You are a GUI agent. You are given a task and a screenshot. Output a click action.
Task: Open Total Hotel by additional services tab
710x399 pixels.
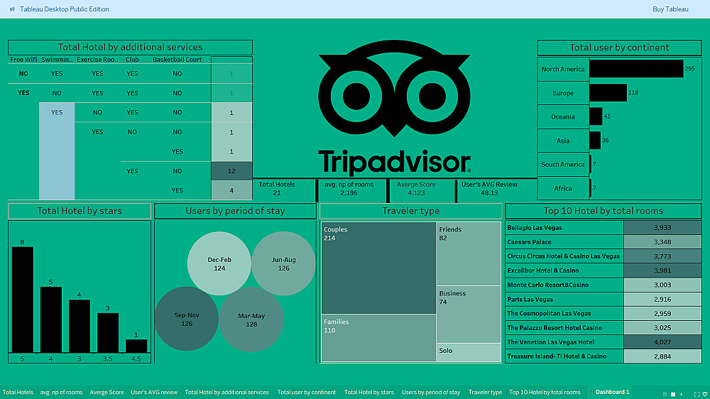coord(226,392)
